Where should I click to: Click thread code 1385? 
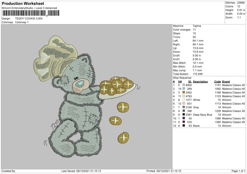tap(218, 122)
